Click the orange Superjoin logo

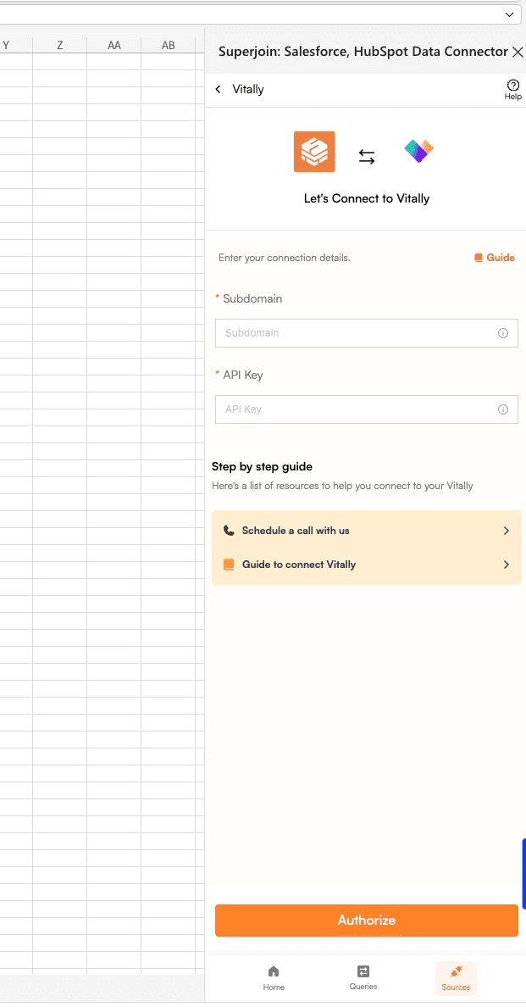314,152
